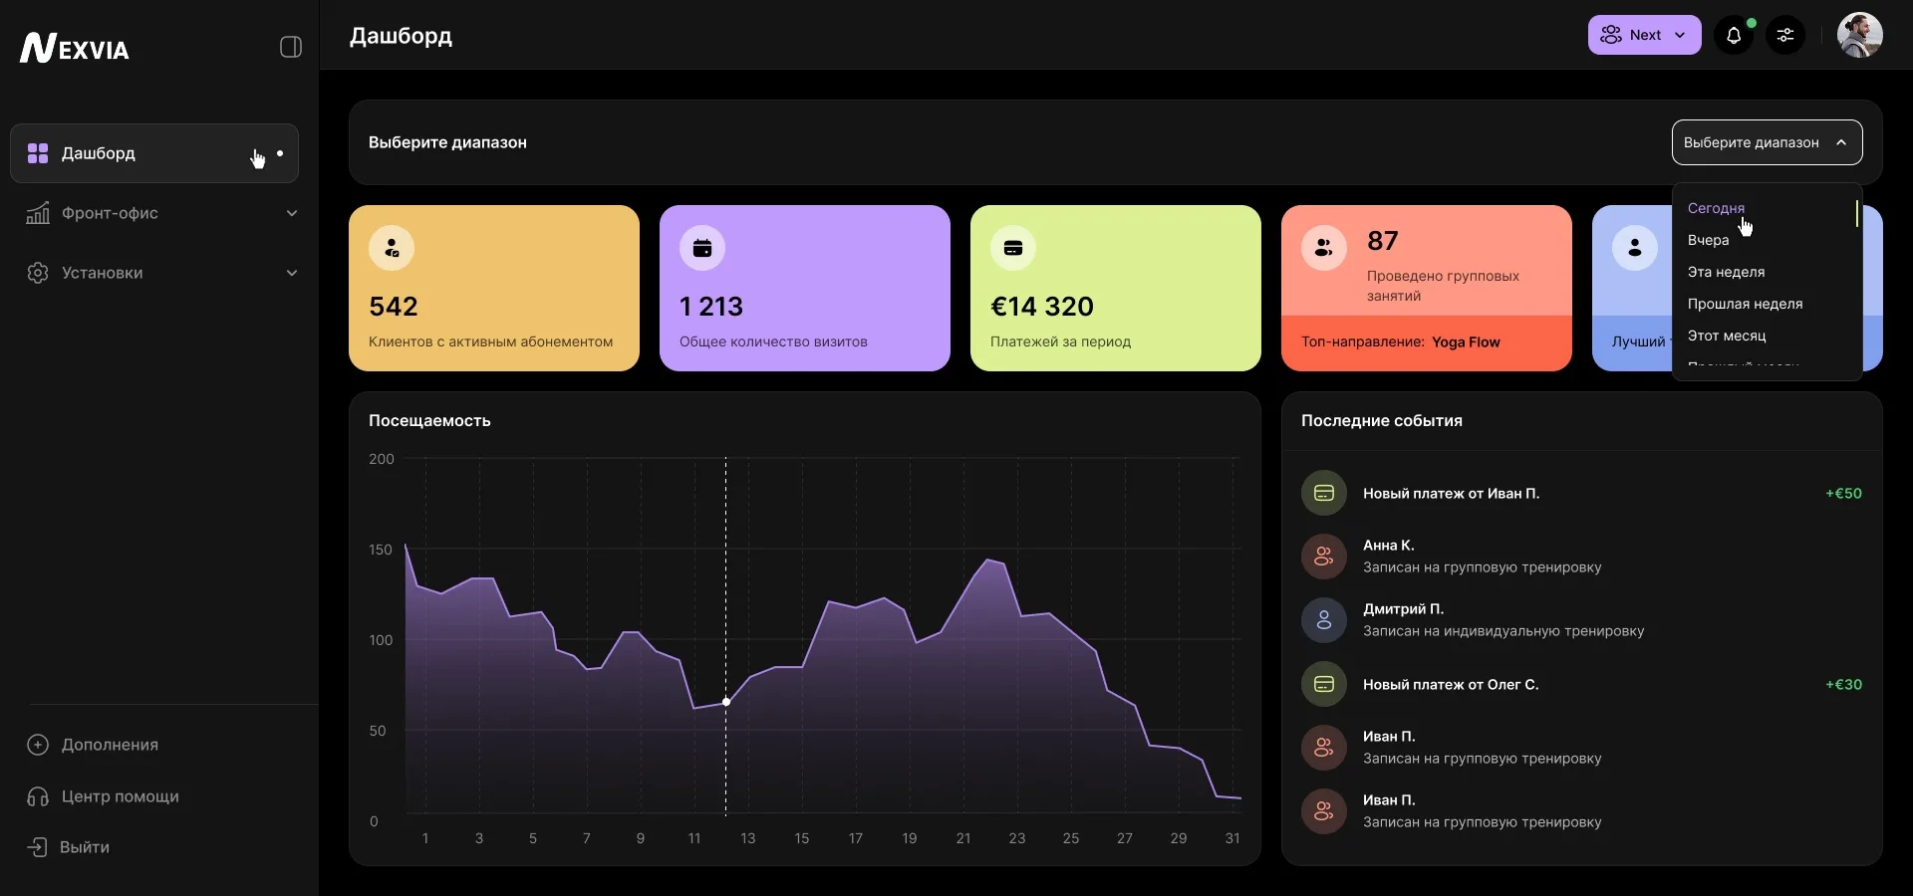Open Центр помощи link
Screen dimensions: 1913x896
pos(120,796)
